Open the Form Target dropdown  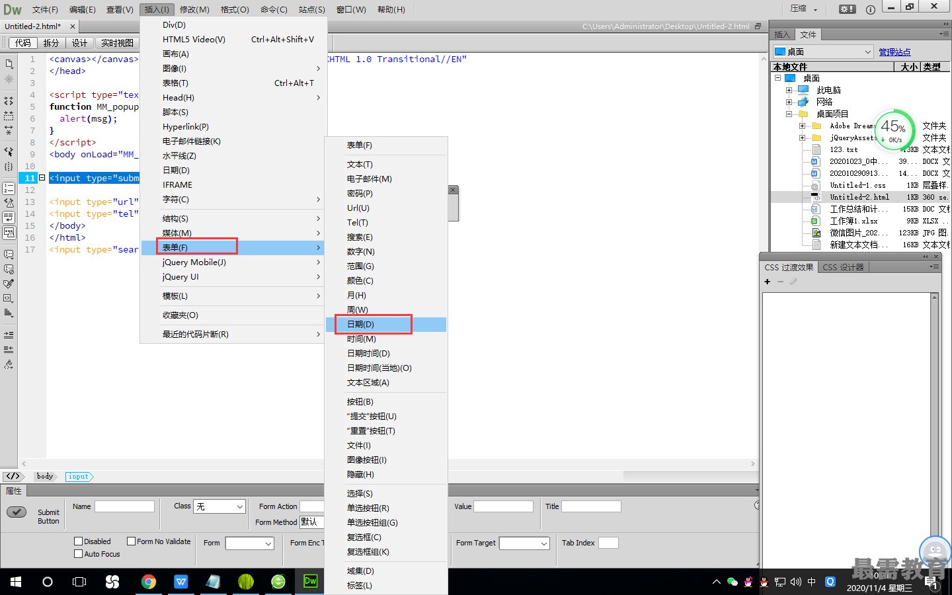point(524,543)
